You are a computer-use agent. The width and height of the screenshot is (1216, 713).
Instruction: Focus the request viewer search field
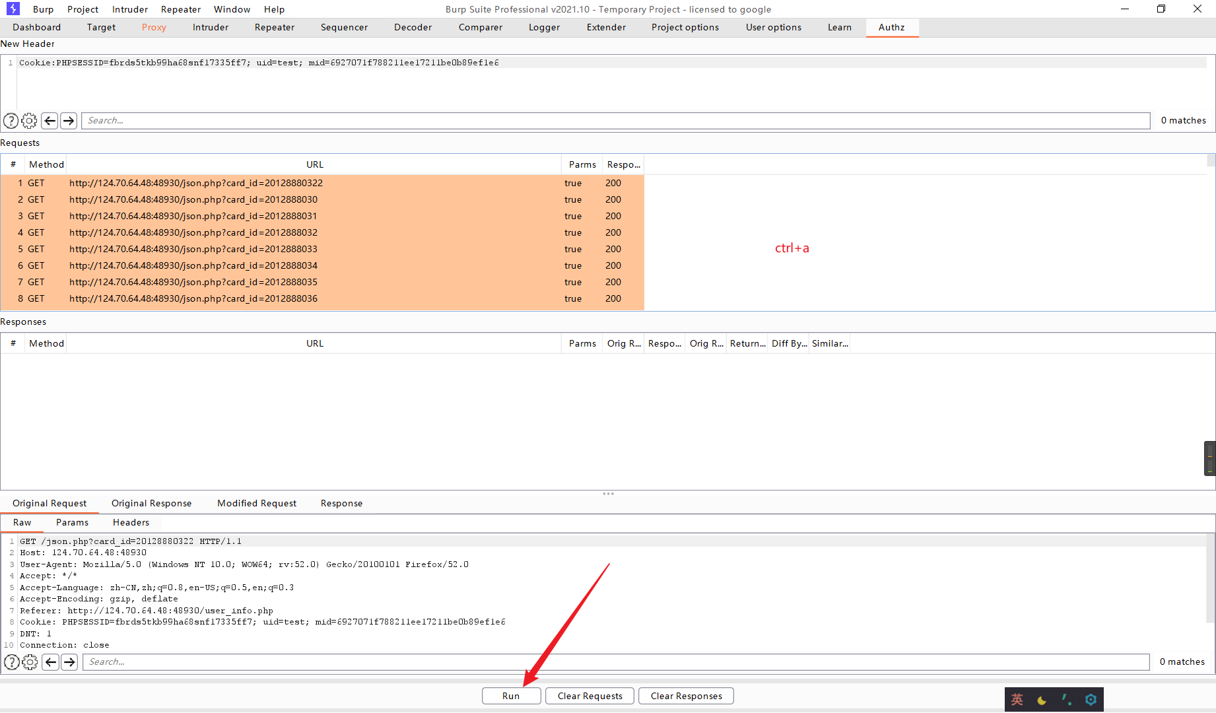coord(616,662)
